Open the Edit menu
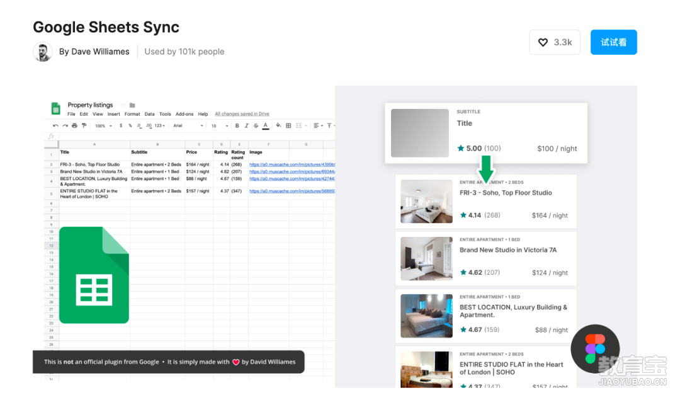 tap(84, 114)
